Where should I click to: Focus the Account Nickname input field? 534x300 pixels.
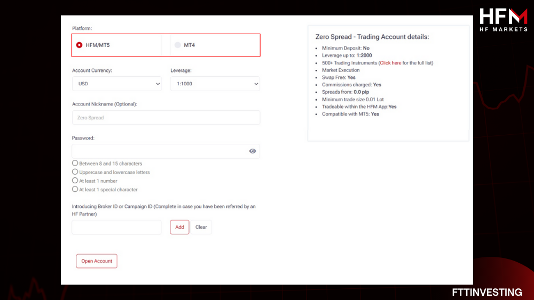166,118
